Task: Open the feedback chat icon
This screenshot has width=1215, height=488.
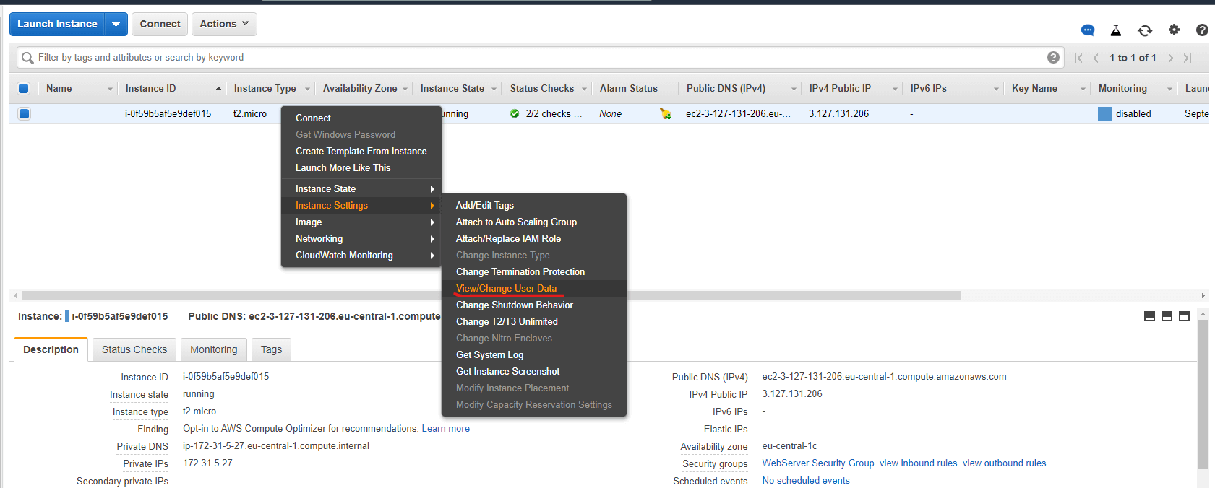Action: 1087,30
